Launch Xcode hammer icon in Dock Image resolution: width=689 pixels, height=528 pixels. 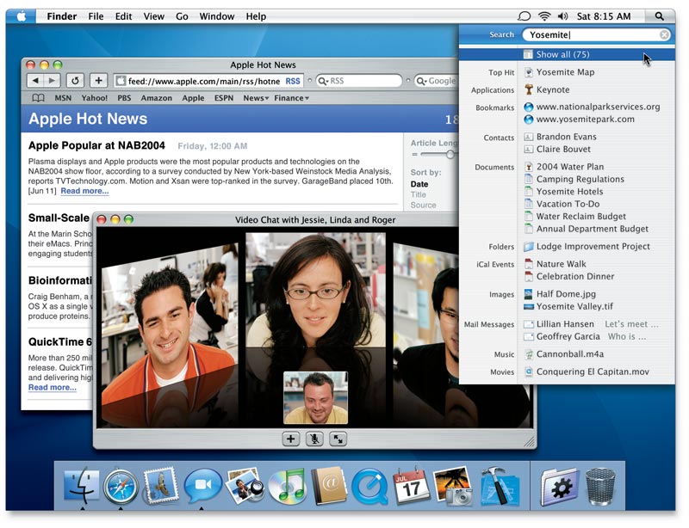coord(500,485)
